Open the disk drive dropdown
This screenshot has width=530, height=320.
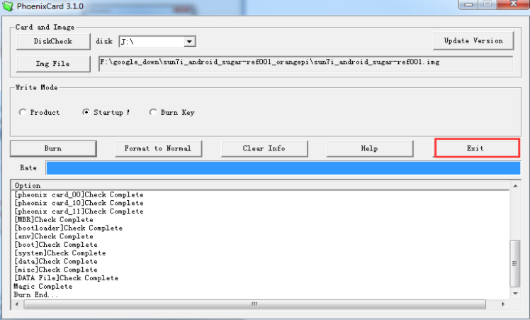[x=189, y=42]
